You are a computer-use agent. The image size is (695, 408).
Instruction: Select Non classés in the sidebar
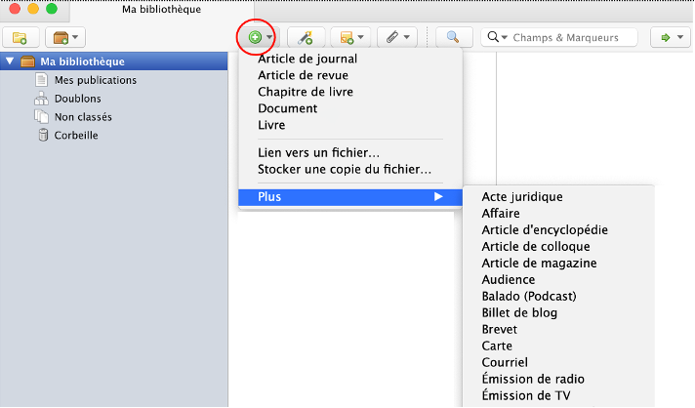[83, 117]
